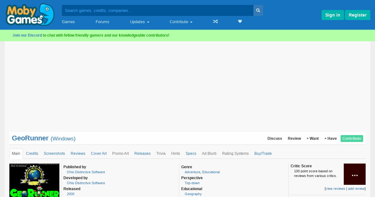
Task: Click the critic score box
Action: pos(355,174)
